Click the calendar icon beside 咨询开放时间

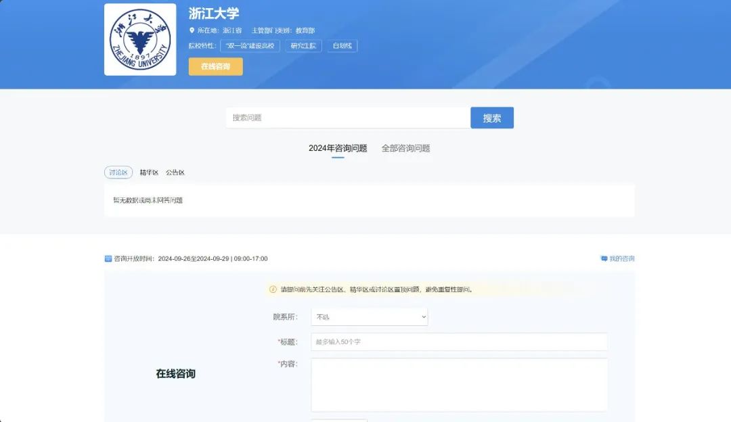108,258
